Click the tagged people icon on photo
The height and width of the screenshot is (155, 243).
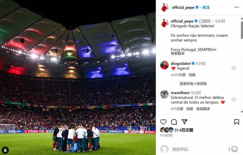[x=5, y=150]
